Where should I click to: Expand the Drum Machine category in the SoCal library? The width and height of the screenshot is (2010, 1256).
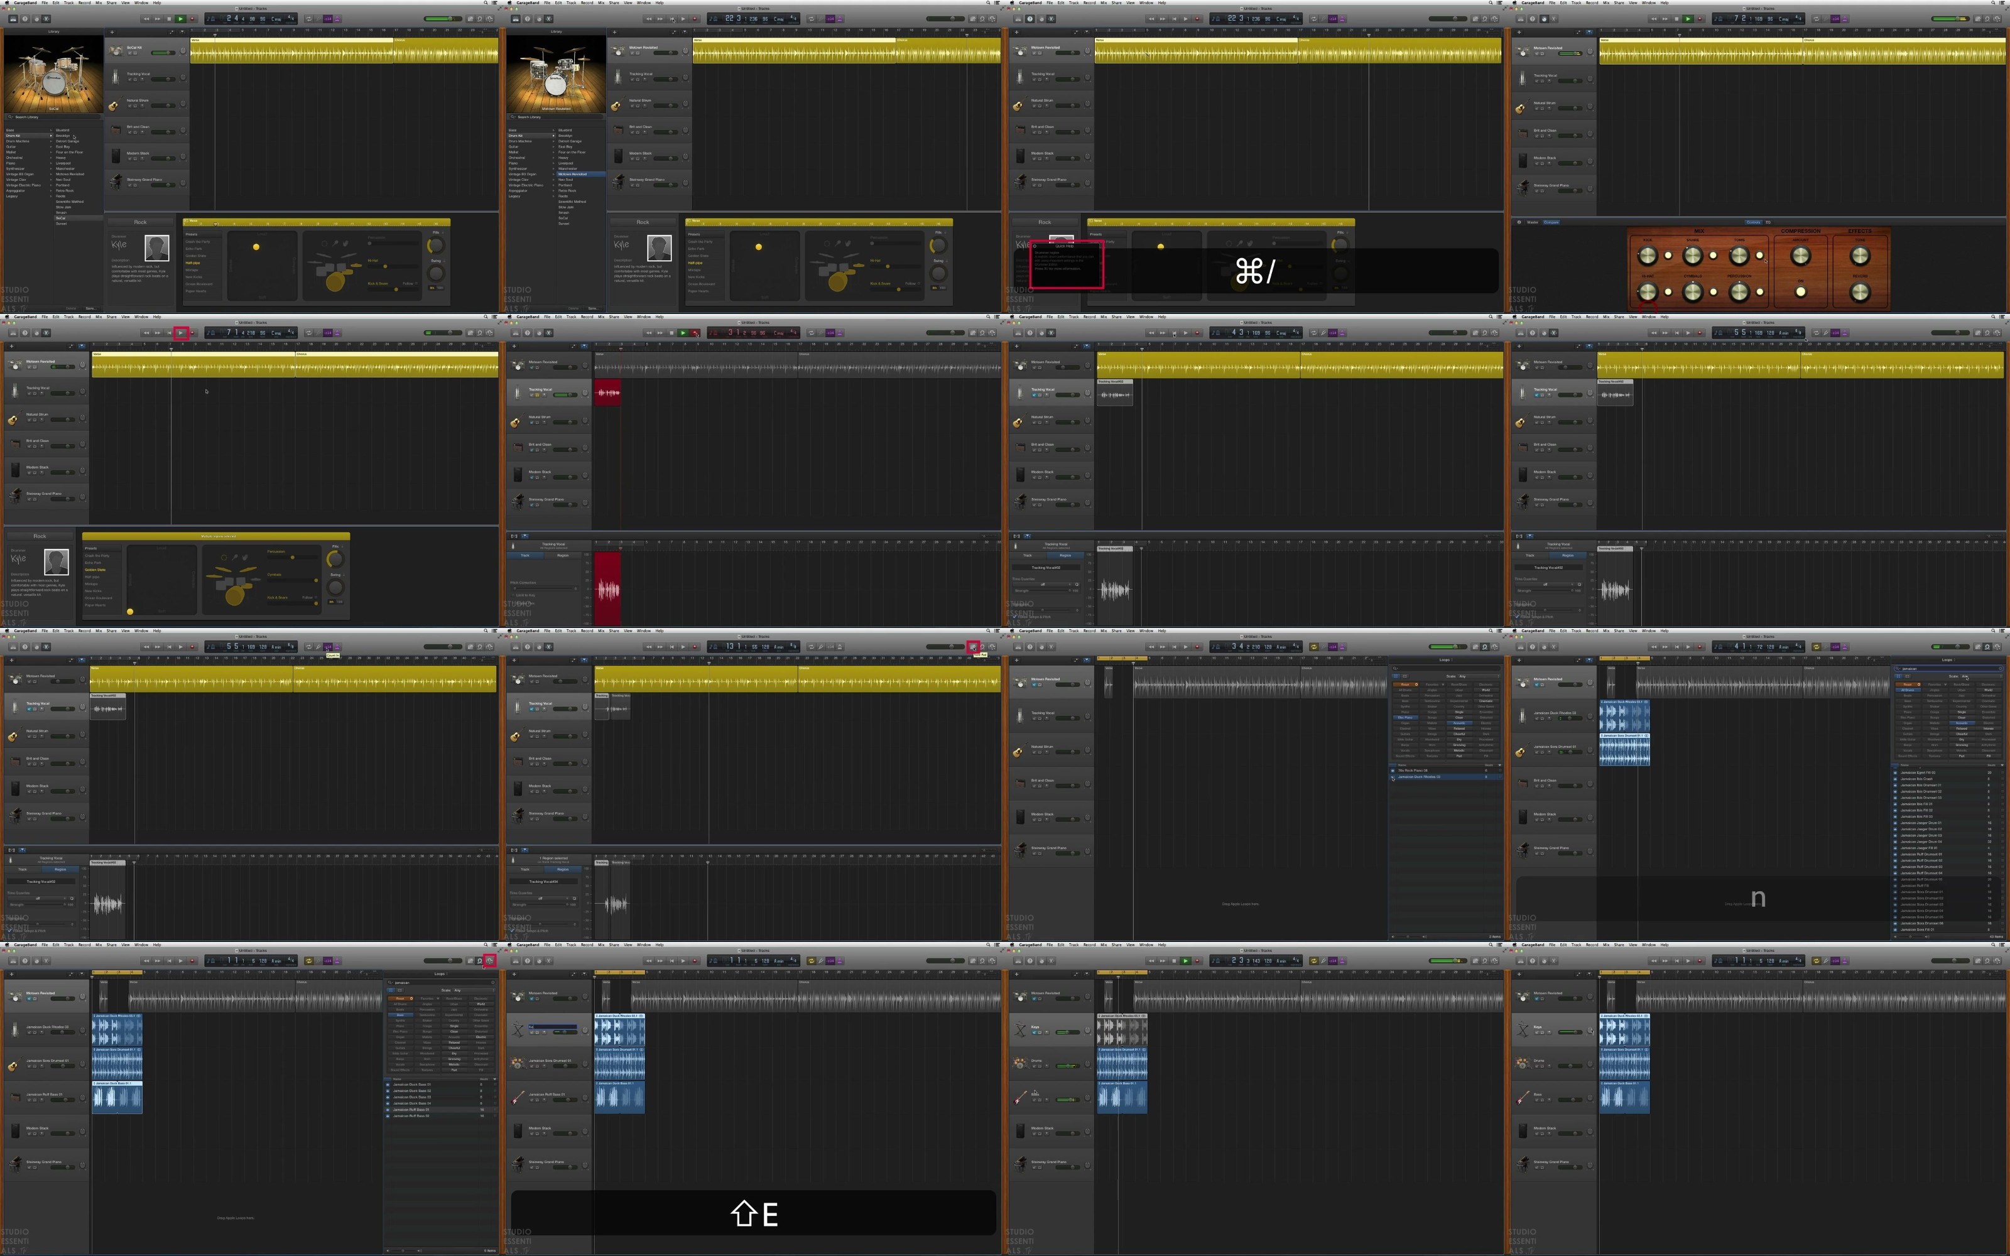[x=18, y=141]
